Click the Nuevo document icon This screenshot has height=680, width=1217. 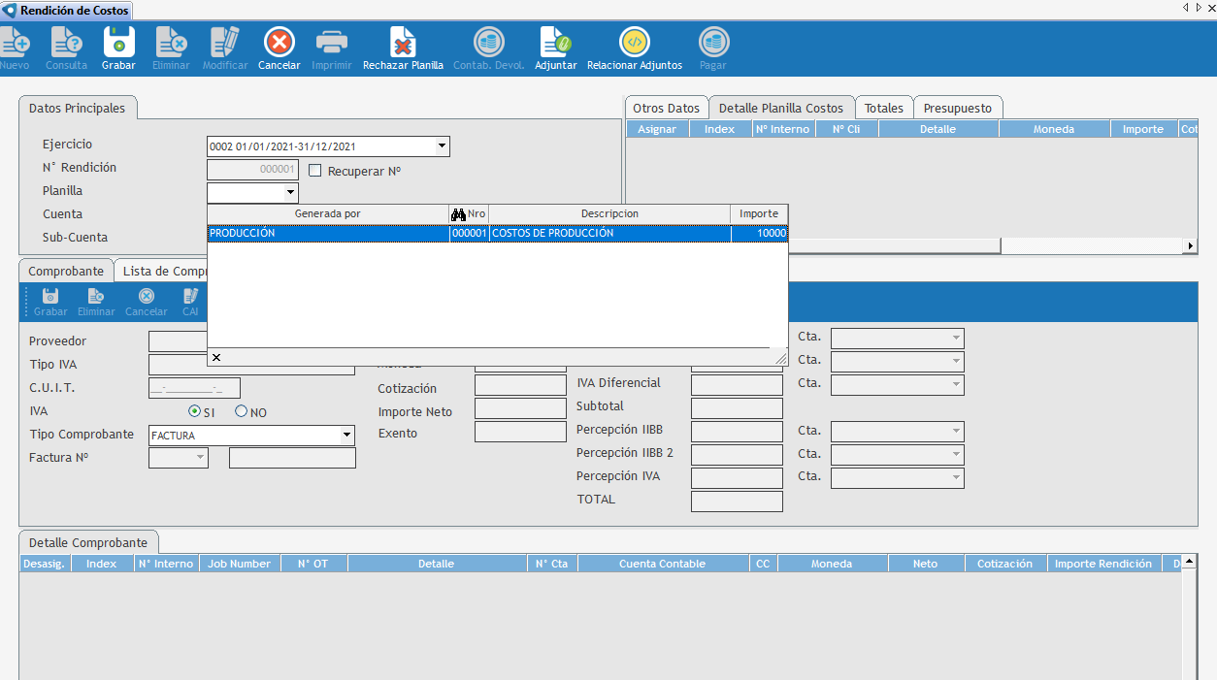15,43
